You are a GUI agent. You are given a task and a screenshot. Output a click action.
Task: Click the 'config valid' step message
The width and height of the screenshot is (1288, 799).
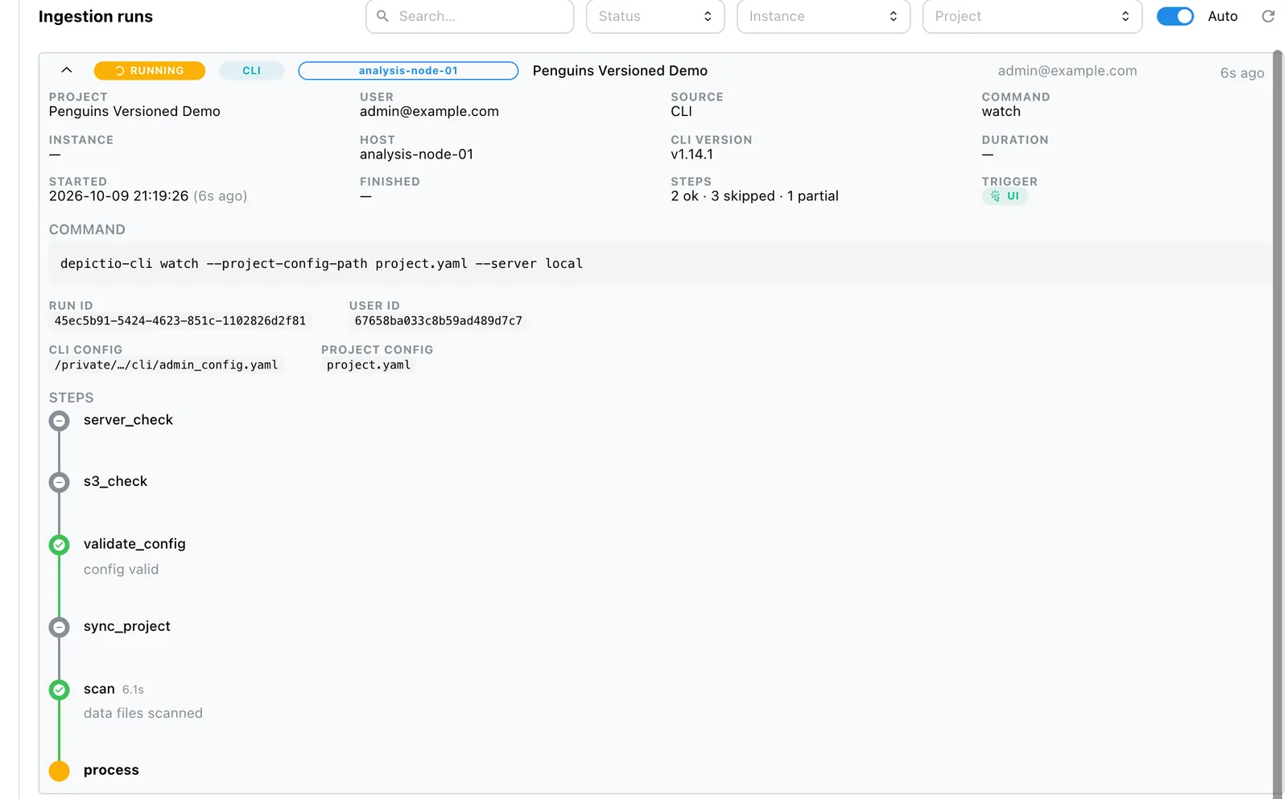121,570
